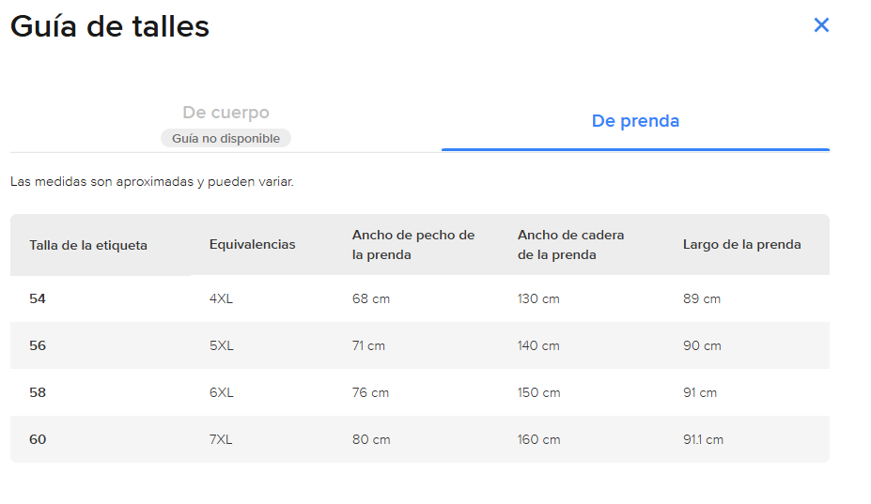Click the Largo de la prenda header
The image size is (871, 504).
pos(741,244)
